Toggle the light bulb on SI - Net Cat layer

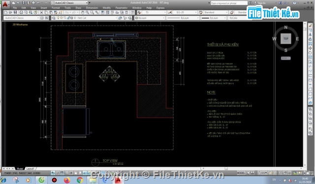(58, 18)
